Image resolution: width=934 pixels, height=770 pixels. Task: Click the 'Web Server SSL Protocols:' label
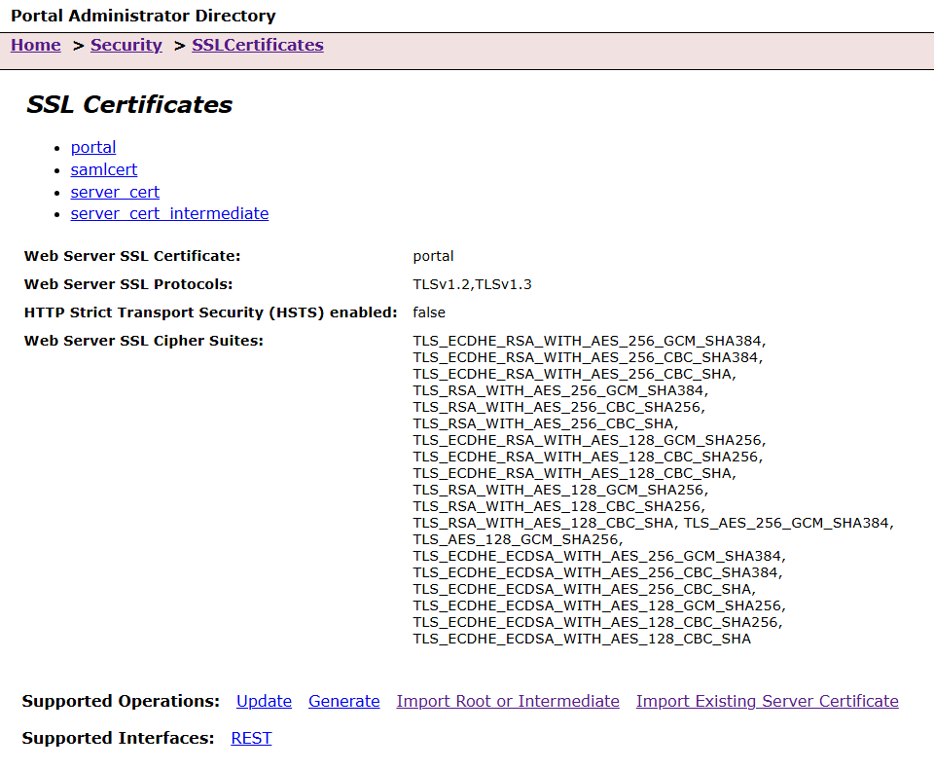128,284
